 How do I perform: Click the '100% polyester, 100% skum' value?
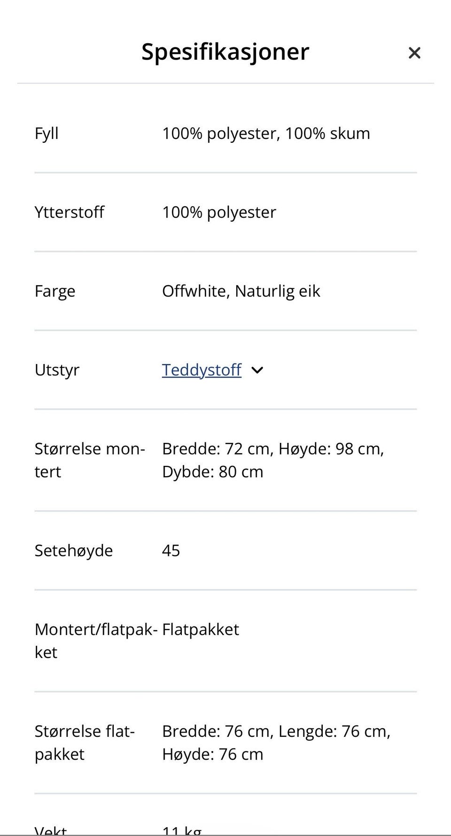(266, 133)
